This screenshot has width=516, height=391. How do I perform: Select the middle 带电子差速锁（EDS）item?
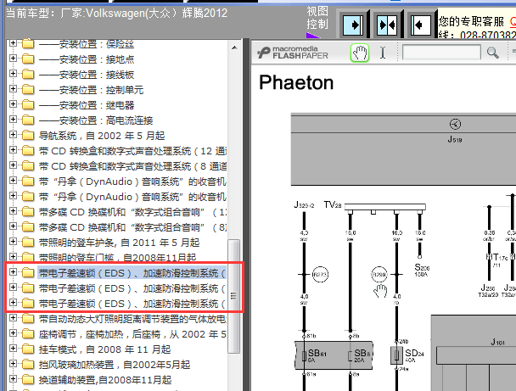click(132, 288)
